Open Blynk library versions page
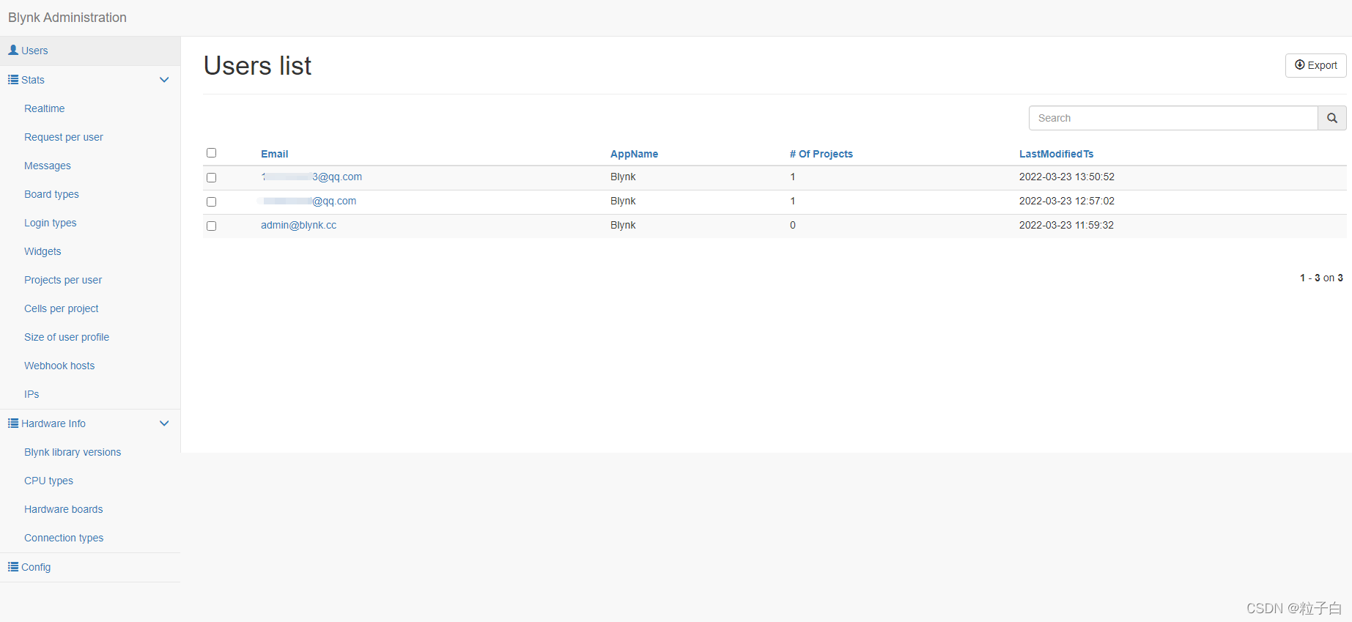 [73, 452]
